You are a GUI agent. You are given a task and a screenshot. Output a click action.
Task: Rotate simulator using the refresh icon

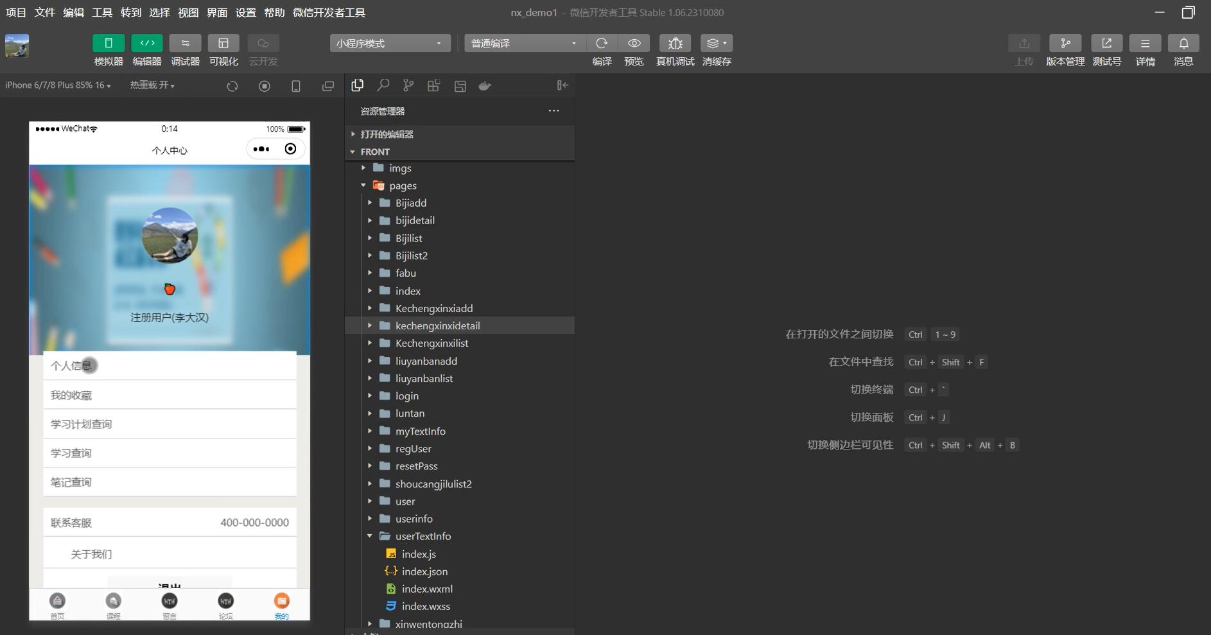pyautogui.click(x=232, y=86)
